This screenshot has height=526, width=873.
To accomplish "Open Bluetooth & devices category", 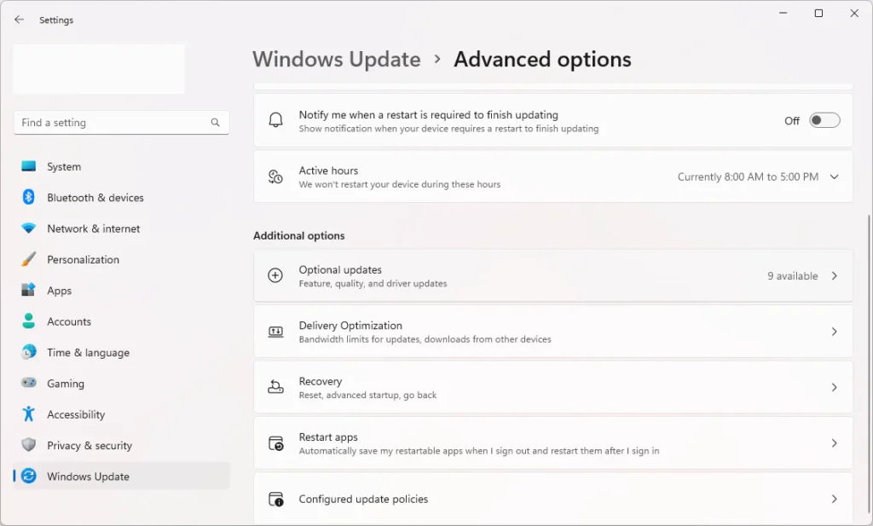I will pyautogui.click(x=121, y=198).
